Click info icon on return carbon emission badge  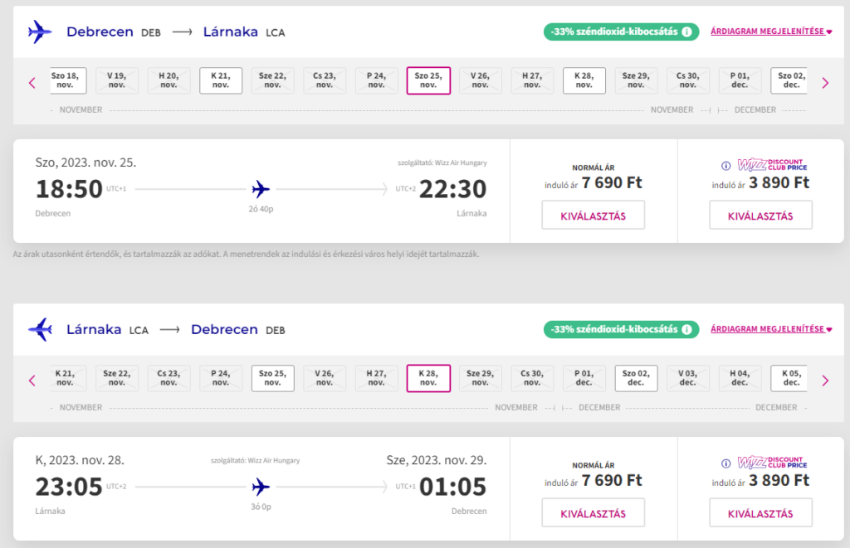(x=686, y=330)
